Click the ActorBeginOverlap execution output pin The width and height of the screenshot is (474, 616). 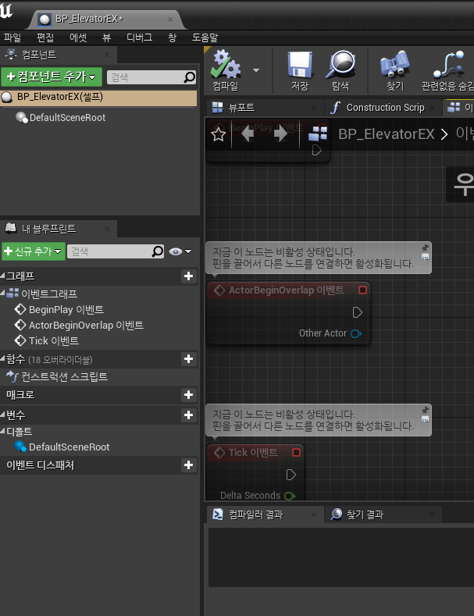click(358, 313)
